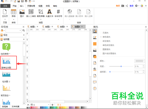
Task: Select the 图片或纹理填充 radio option
Action: [x=101, y=53]
